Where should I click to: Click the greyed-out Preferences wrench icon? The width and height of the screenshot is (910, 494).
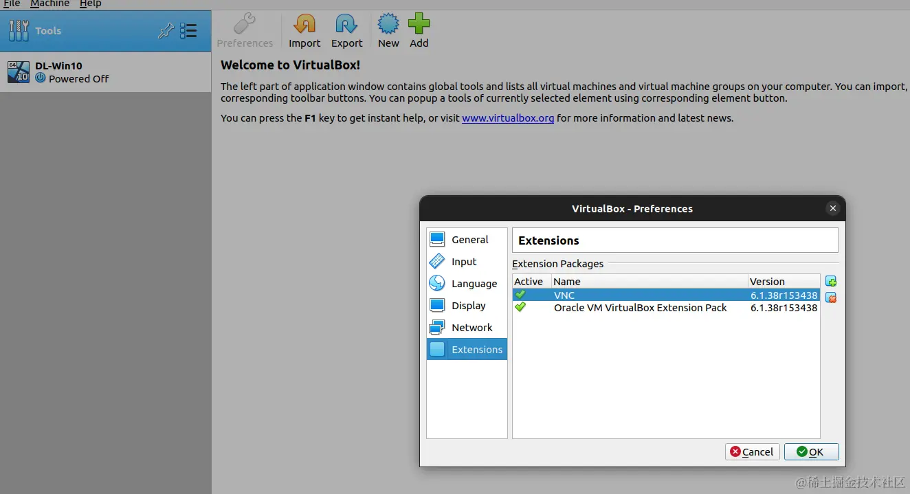(x=245, y=24)
